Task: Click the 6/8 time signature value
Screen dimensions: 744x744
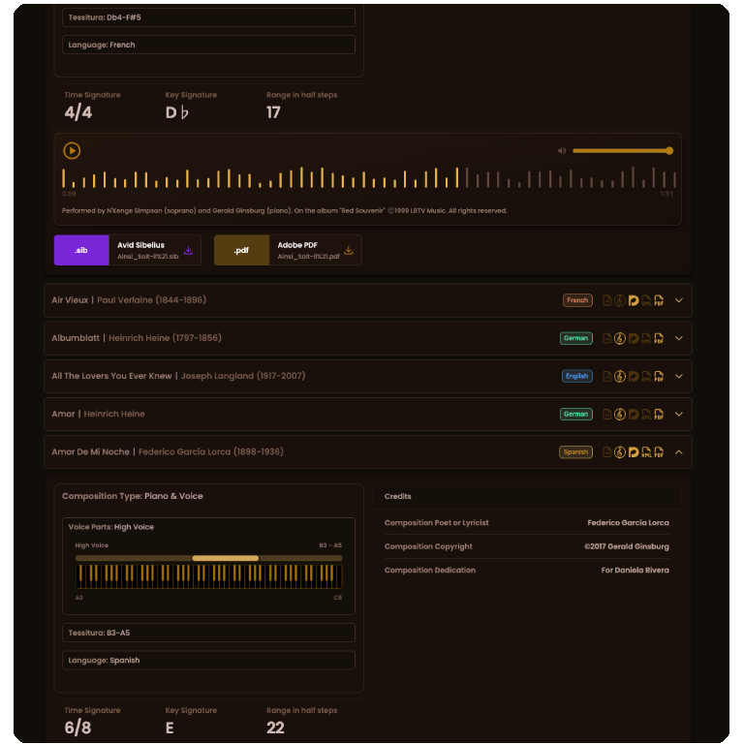Action: (x=77, y=728)
